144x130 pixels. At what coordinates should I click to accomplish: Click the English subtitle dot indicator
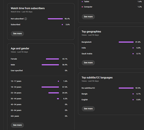[x=133, y=100]
